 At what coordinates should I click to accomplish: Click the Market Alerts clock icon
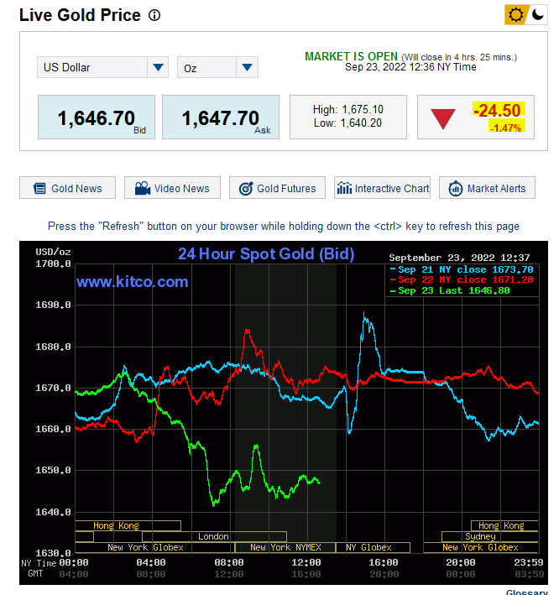(x=456, y=189)
